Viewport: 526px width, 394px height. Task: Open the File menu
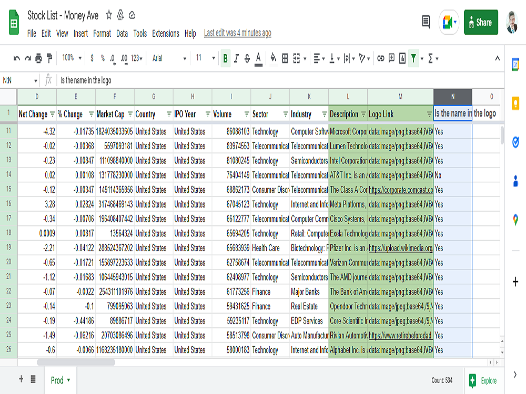pyautogui.click(x=32, y=34)
